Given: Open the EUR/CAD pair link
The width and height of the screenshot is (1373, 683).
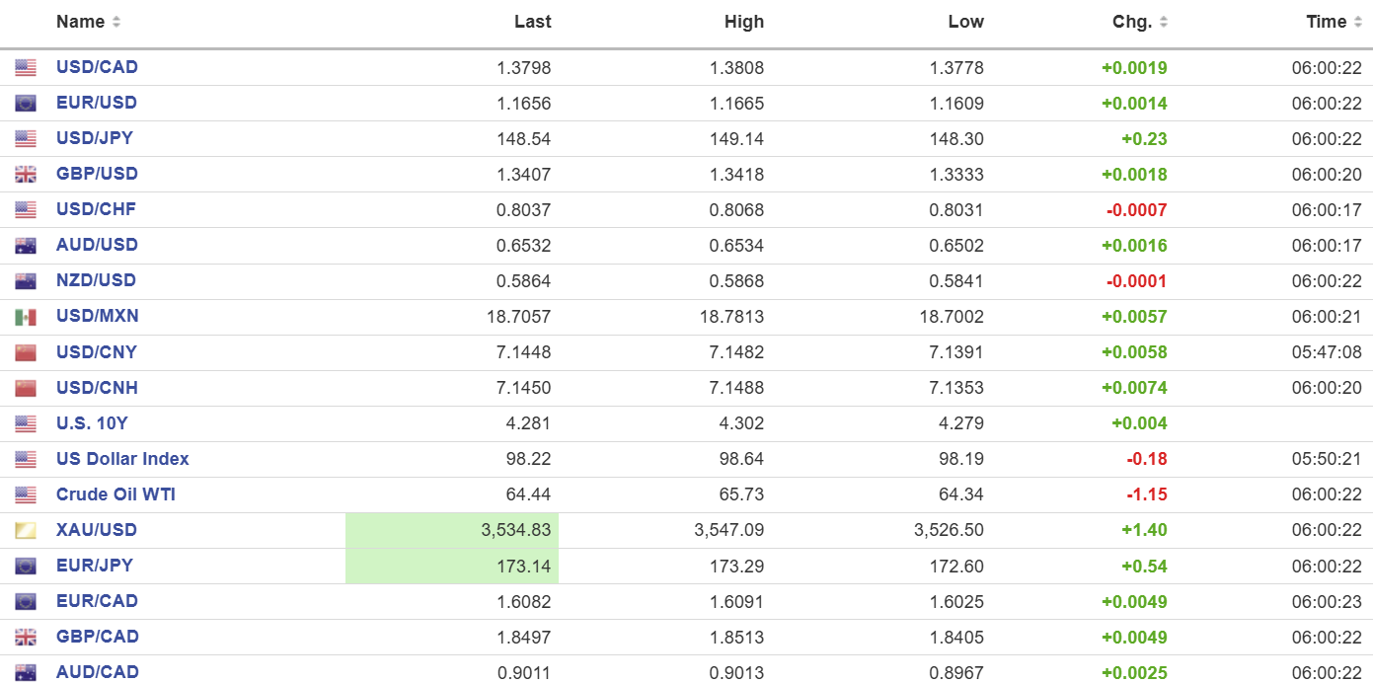Looking at the screenshot, I should [97, 601].
